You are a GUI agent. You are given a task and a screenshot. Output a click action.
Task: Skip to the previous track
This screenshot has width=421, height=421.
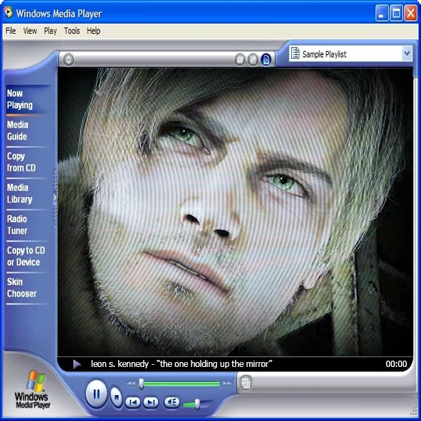tap(133, 402)
